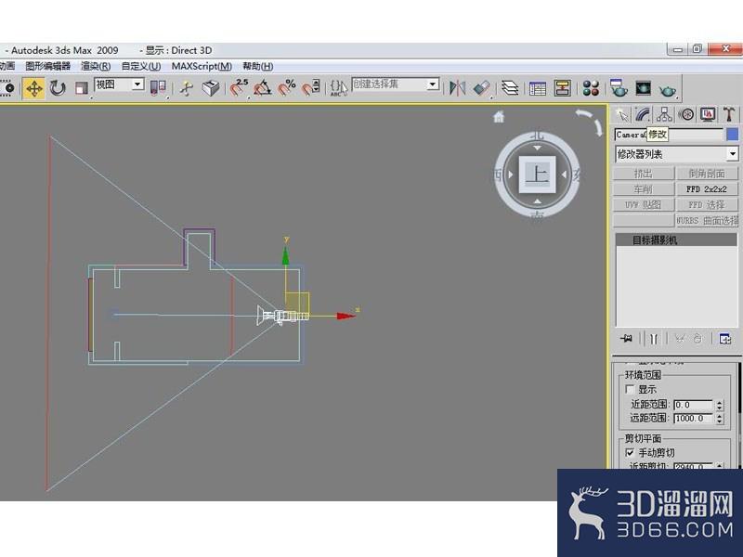Click the Select and Manipulate icon

[x=186, y=88]
